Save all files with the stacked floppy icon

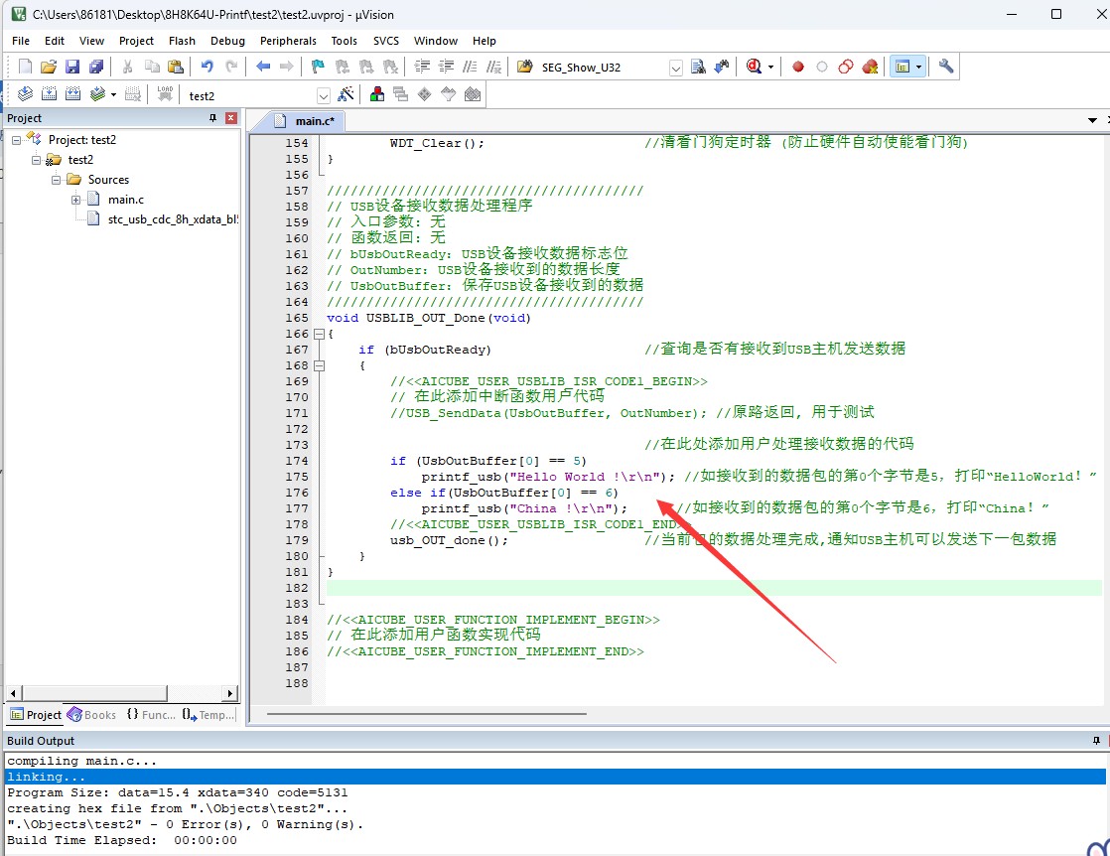[x=96, y=67]
